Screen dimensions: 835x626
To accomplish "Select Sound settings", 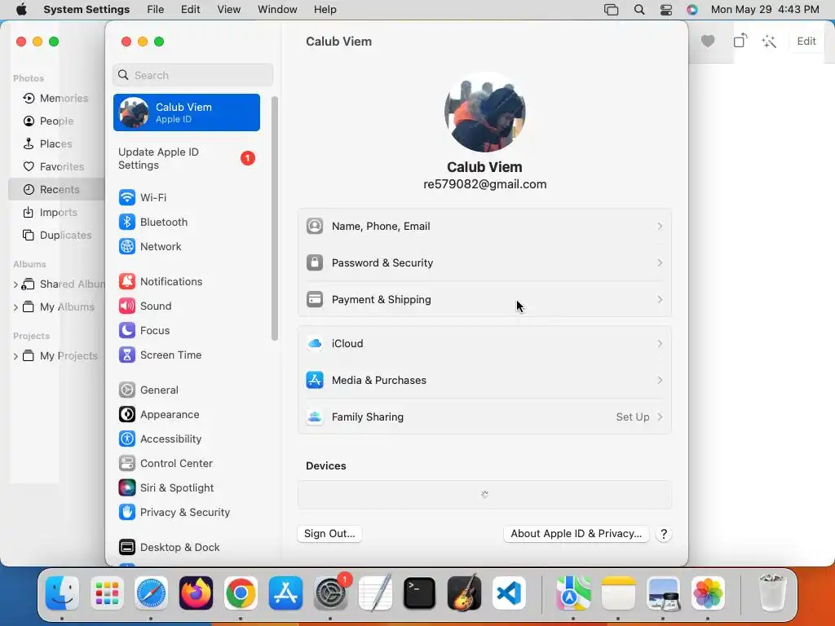I will (145, 306).
